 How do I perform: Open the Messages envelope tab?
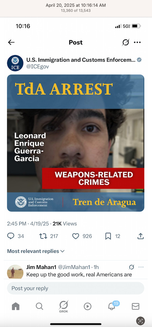pos(135,306)
